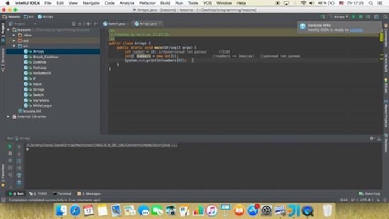Screen dimensions: 389x219
Task: Open Safari from the Dock
Action: [75, 210]
